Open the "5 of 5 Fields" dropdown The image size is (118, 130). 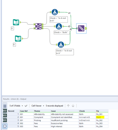16,106
